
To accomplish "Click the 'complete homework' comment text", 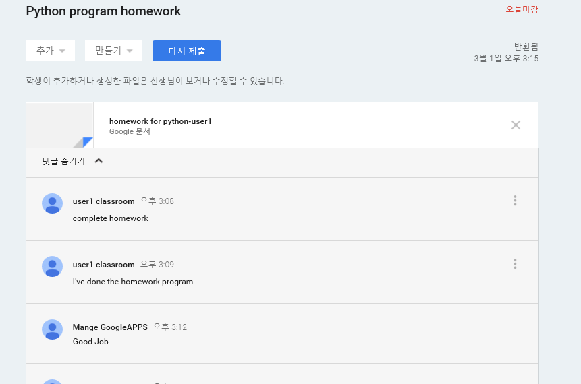I will pos(111,218).
